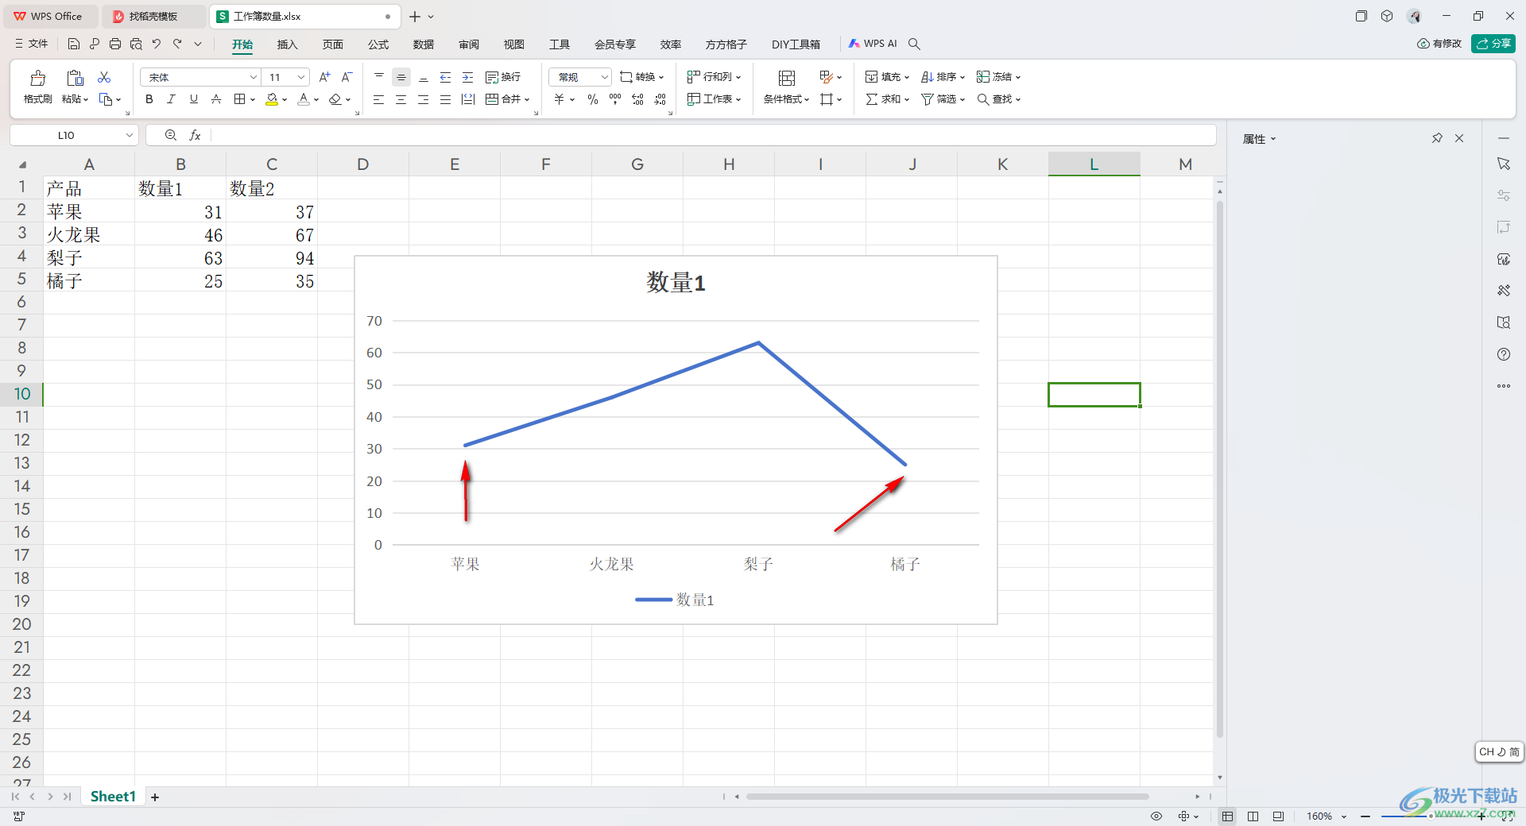
Task: Click the Filter 筛选 button
Action: tap(943, 99)
